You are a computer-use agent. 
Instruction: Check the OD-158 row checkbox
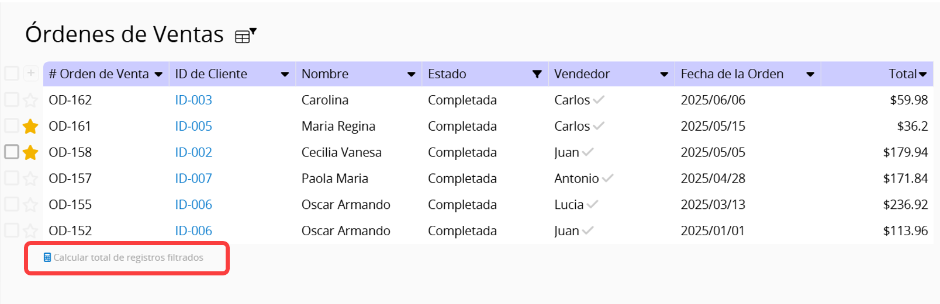[x=12, y=152]
